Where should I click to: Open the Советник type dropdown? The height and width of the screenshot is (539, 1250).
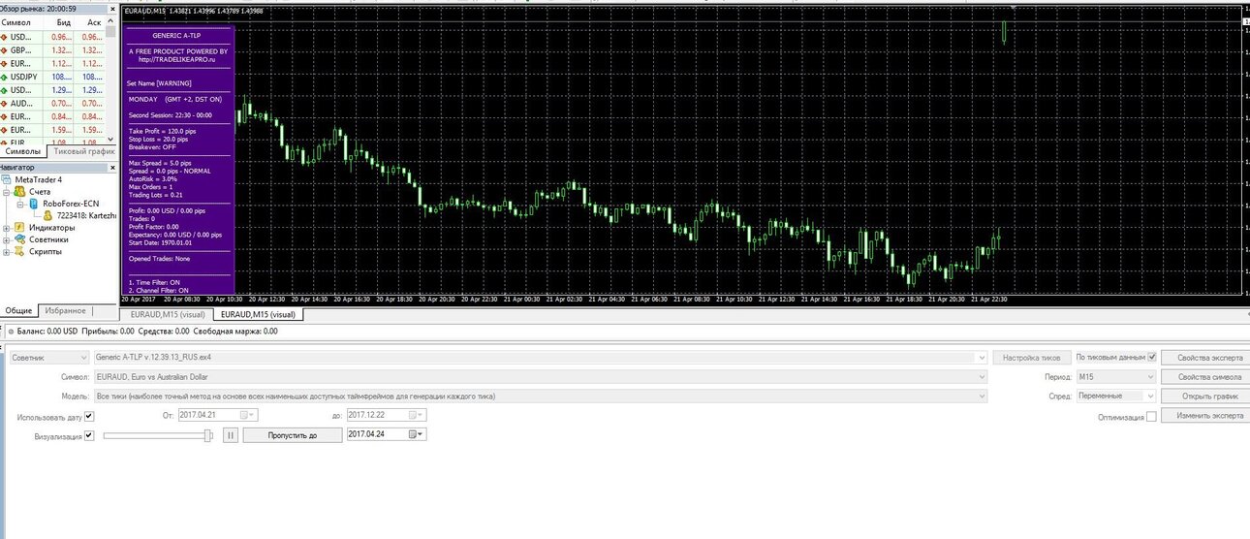47,357
